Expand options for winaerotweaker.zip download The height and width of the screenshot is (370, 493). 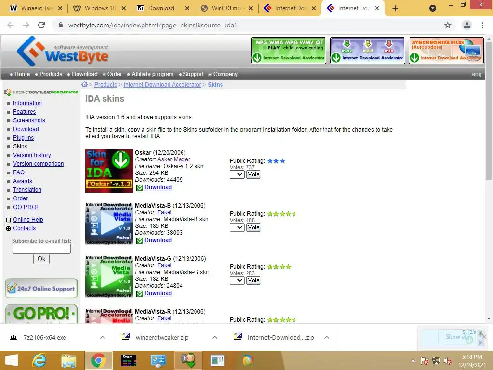(x=215, y=337)
